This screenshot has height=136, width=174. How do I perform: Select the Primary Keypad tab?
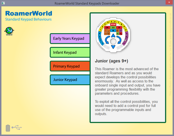coord(70,66)
